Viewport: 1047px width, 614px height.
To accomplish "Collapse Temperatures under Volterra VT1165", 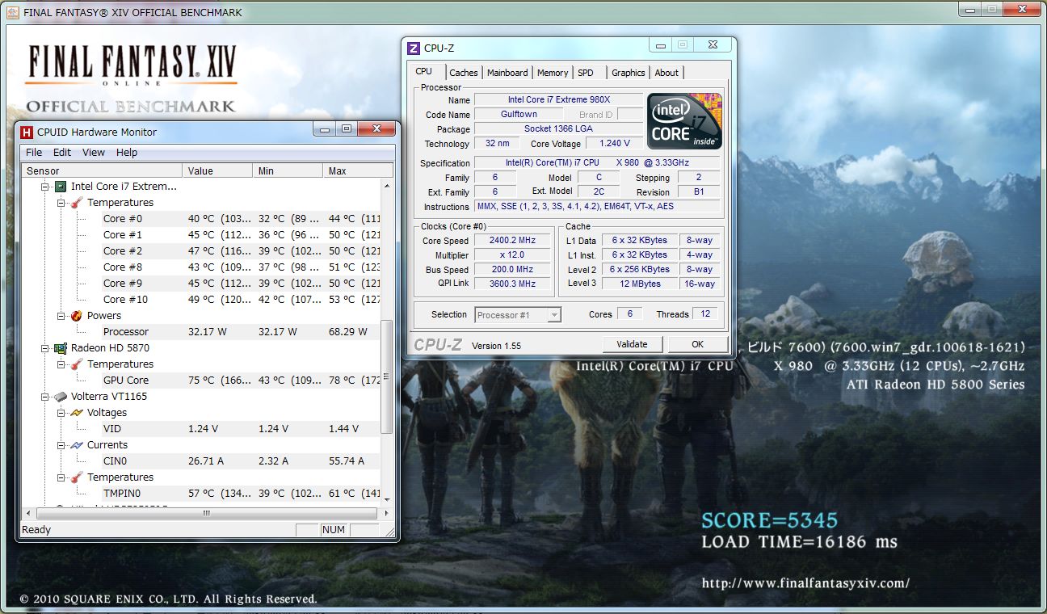I will coord(61,477).
